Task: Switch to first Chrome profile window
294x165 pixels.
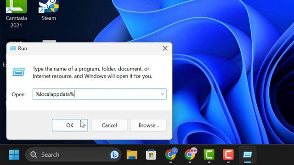Action: (x=171, y=154)
